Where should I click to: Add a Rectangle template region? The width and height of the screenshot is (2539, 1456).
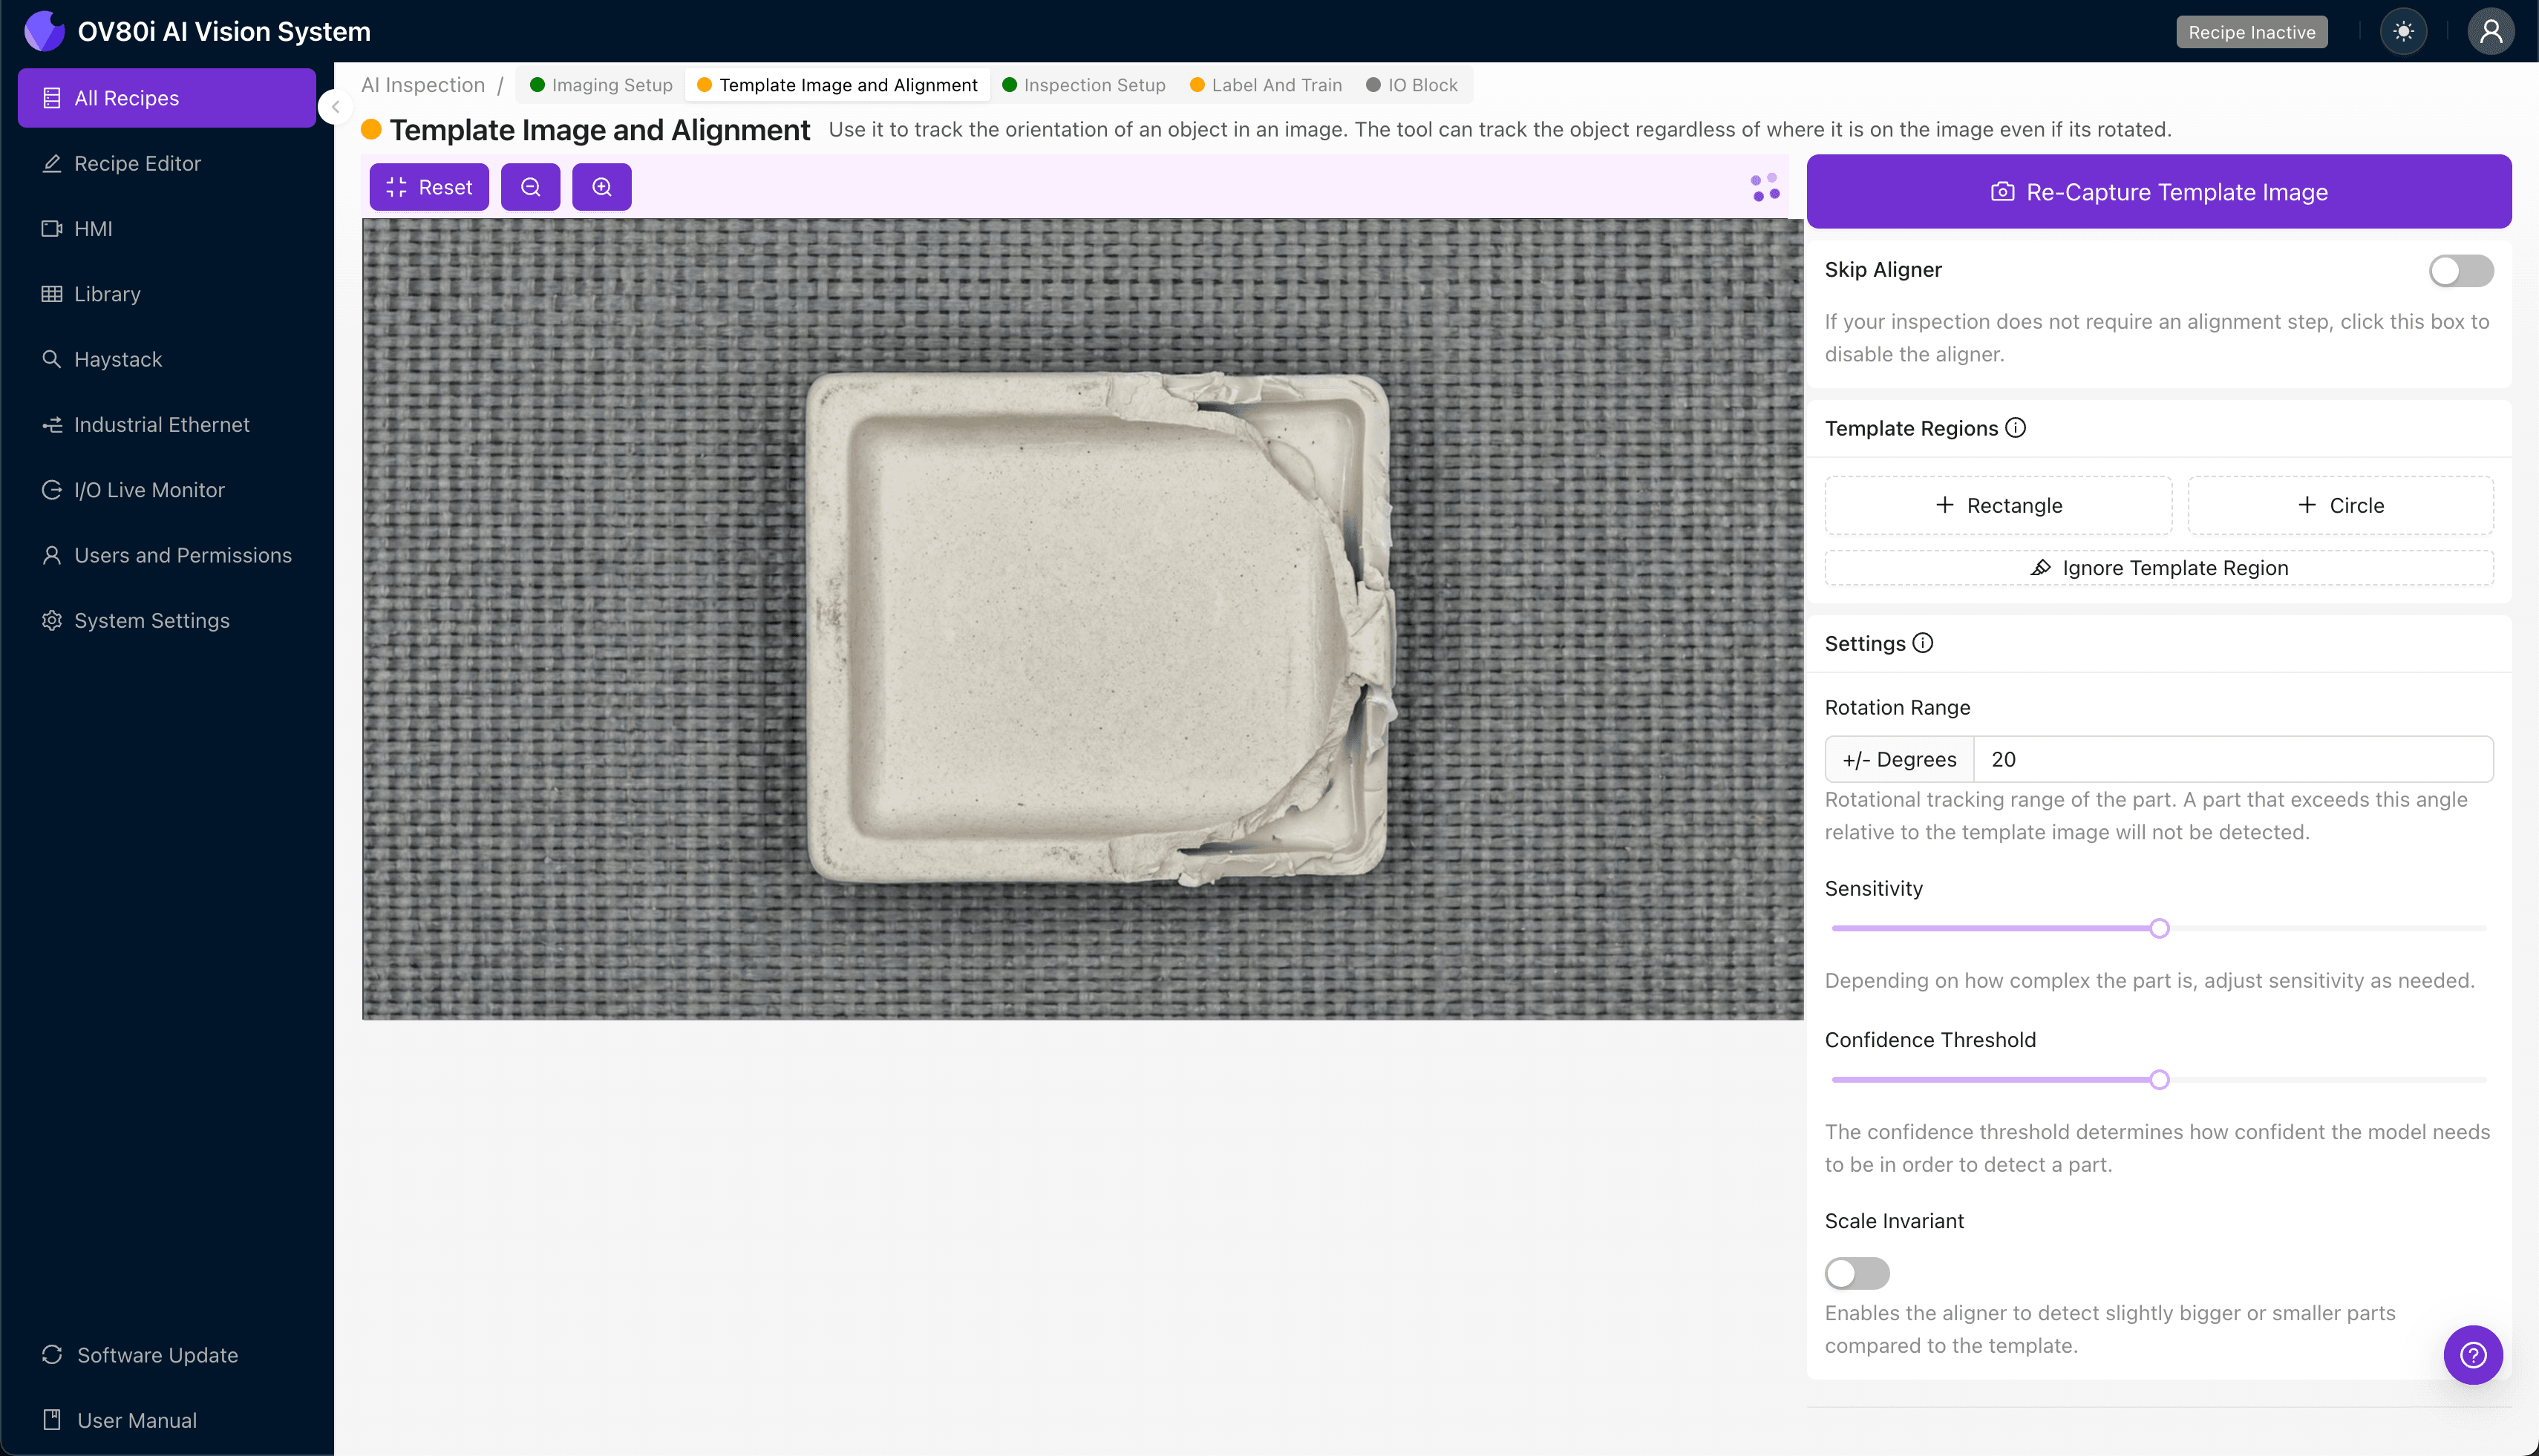[x=1998, y=505]
